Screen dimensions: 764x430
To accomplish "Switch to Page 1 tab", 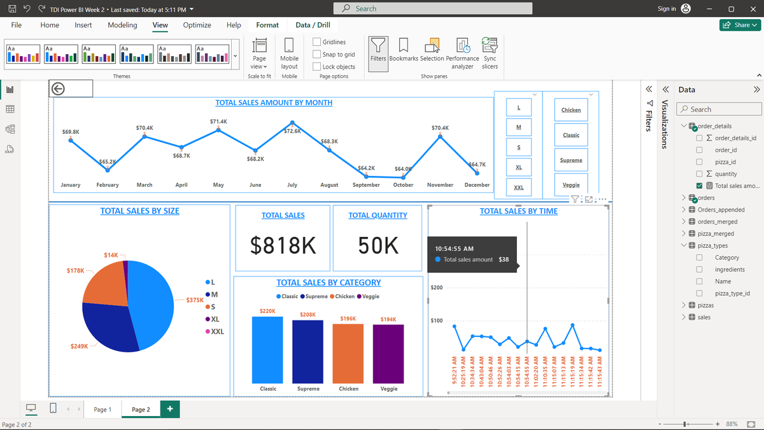I will point(103,410).
